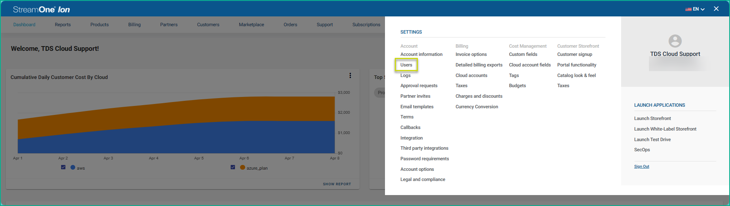730x206 pixels.
Task: Click the SHOW REPORT link
Action: pos(337,184)
